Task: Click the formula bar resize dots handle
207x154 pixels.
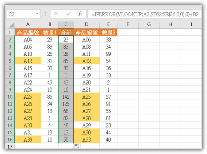Action: tap(45, 14)
